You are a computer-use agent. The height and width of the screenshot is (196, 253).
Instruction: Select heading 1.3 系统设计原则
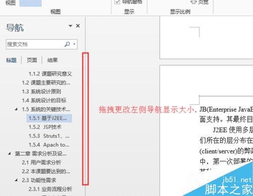point(41,91)
